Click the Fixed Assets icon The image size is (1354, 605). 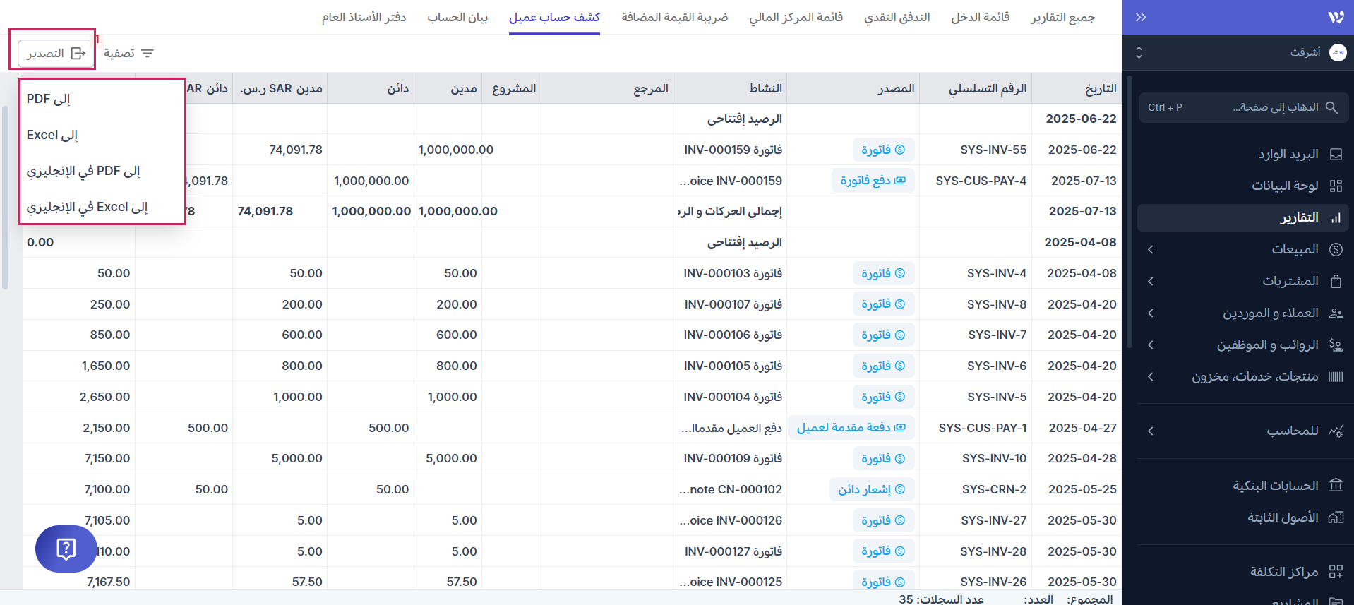click(1335, 517)
